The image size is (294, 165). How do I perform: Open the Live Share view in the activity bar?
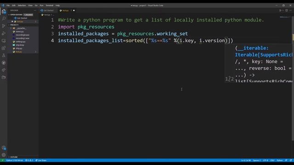pyautogui.click(x=4, y=70)
